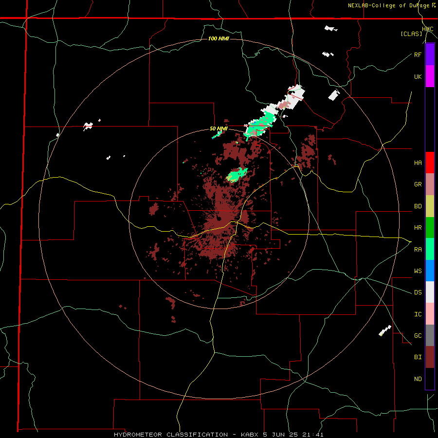
Task: Click the HR legend label
Action: [418, 228]
